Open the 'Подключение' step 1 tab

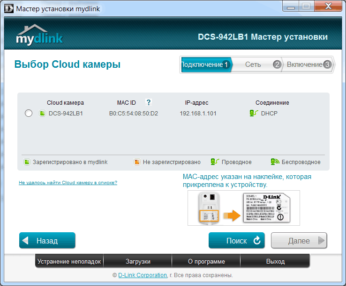206,64
